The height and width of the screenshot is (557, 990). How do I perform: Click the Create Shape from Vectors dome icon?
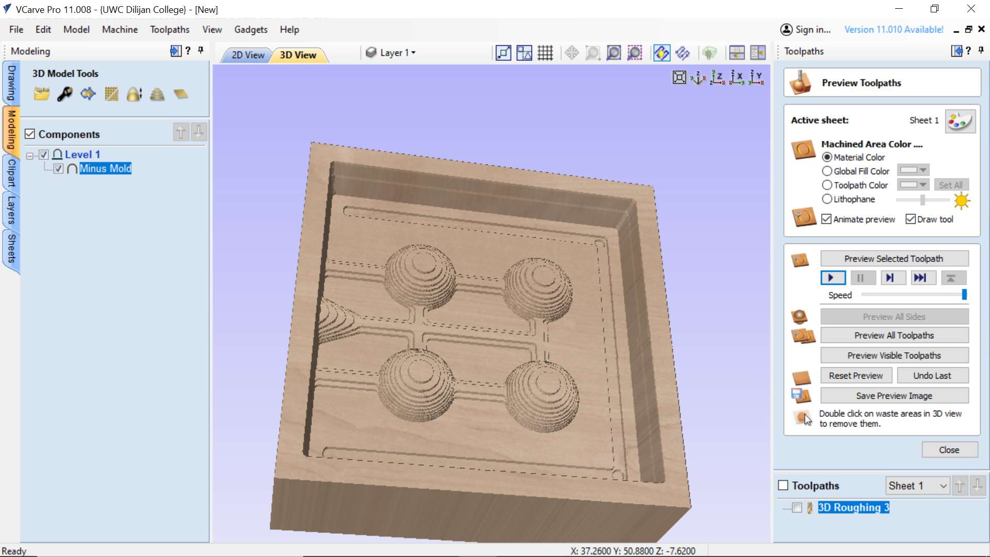tap(134, 94)
